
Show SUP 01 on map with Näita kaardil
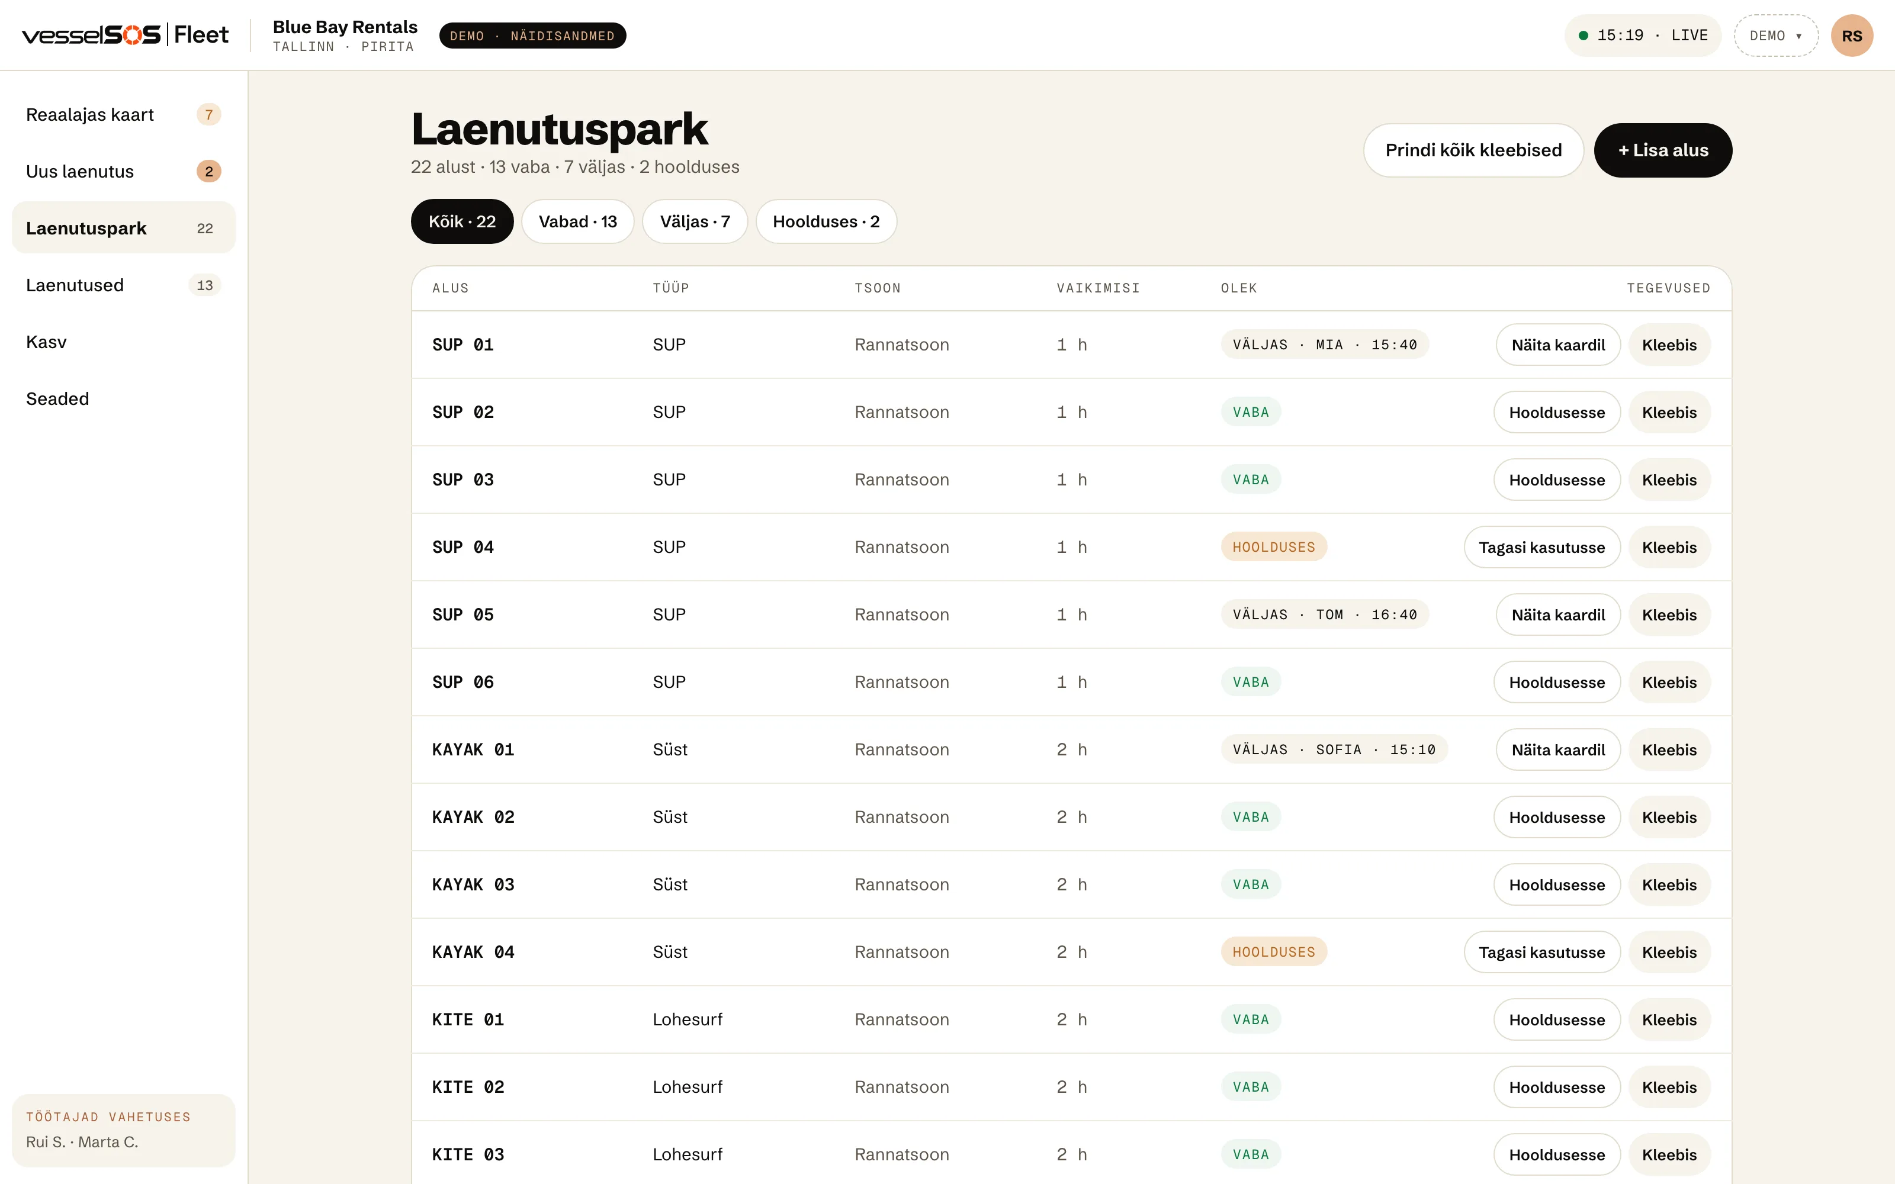point(1557,345)
